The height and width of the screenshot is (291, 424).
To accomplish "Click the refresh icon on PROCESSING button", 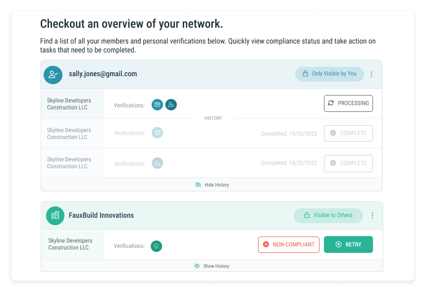I will coord(332,103).
